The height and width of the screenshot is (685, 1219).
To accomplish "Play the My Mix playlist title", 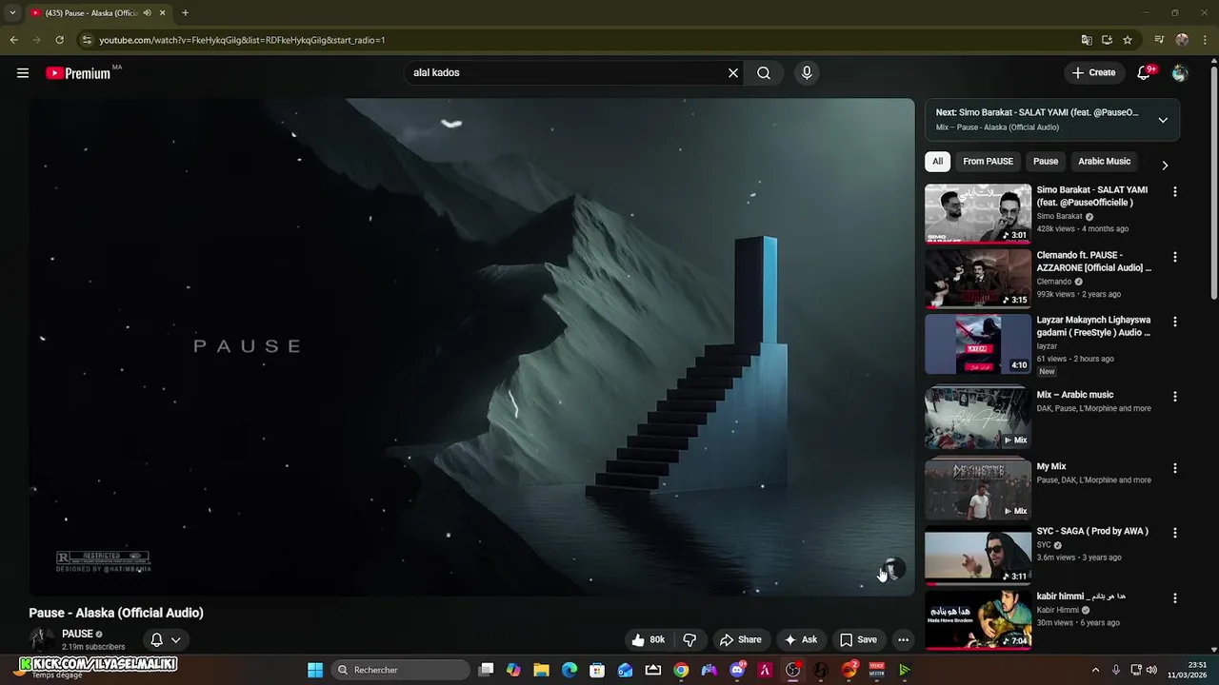I will (x=1051, y=466).
